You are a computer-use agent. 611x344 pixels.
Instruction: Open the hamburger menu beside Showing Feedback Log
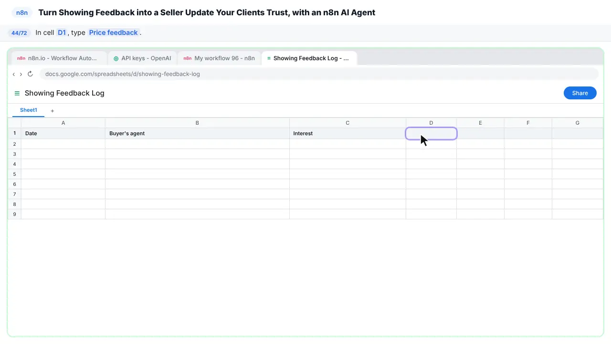point(17,93)
